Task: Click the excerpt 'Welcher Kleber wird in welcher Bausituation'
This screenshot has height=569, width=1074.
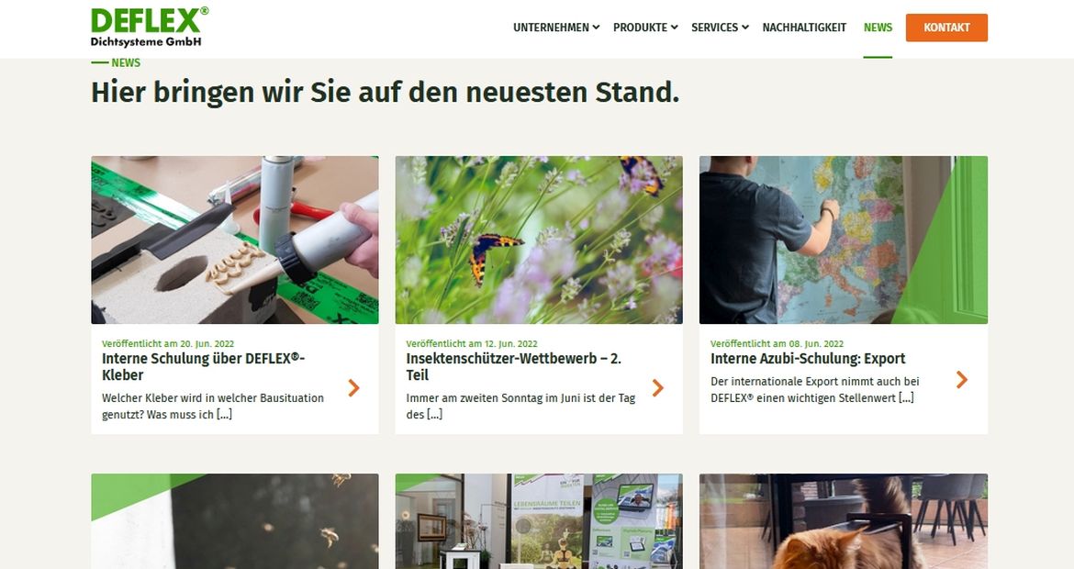Action: (213, 397)
